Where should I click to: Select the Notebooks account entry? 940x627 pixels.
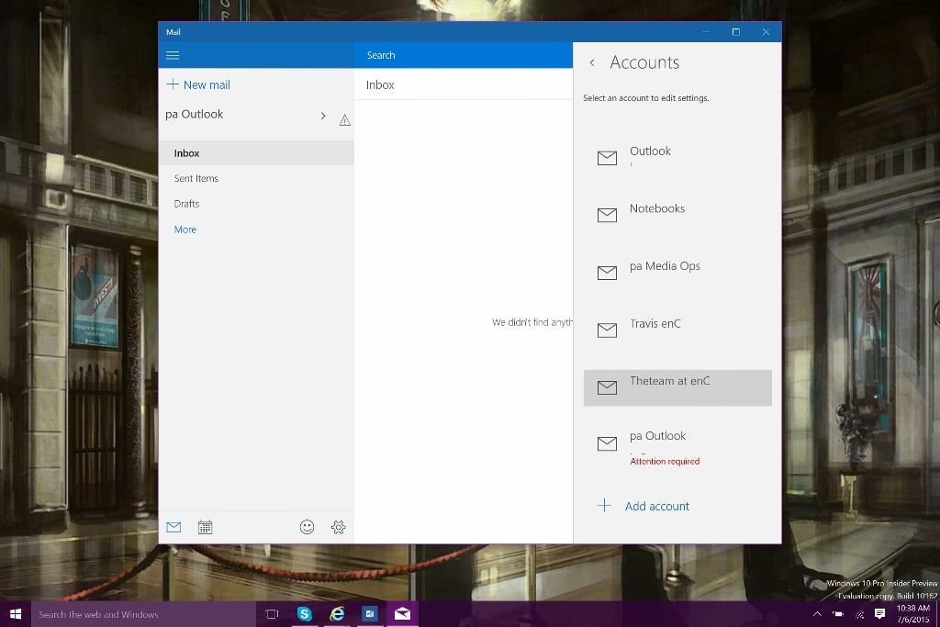[x=677, y=214]
